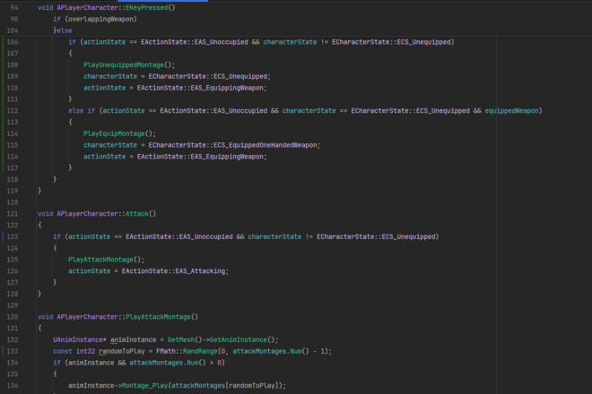Click EAS_Unoccupied on line 123
The width and height of the screenshot is (592, 394).
coord(205,236)
